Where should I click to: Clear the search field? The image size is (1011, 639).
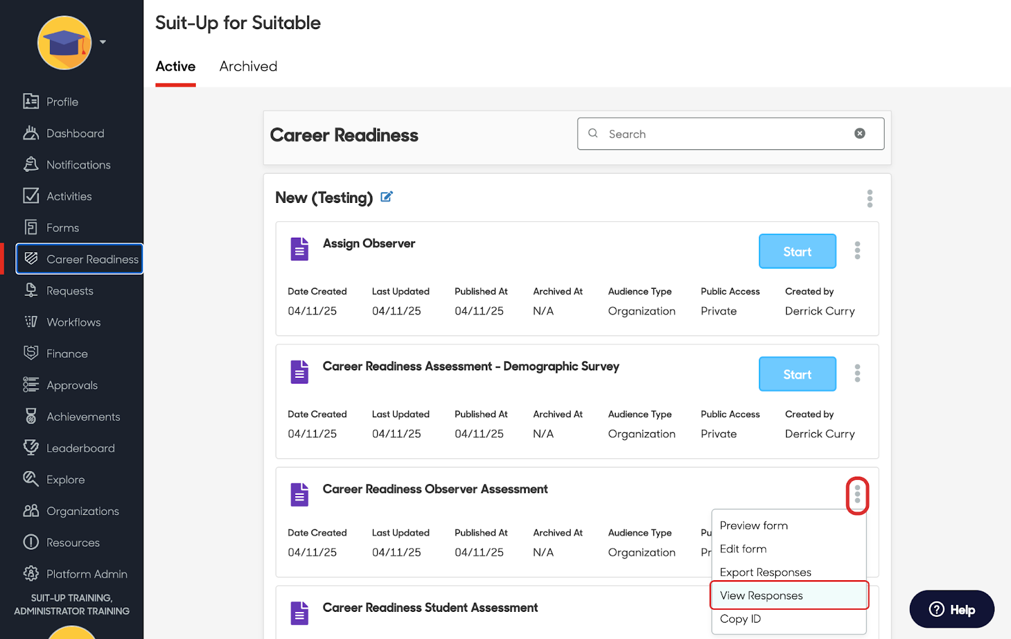860,133
